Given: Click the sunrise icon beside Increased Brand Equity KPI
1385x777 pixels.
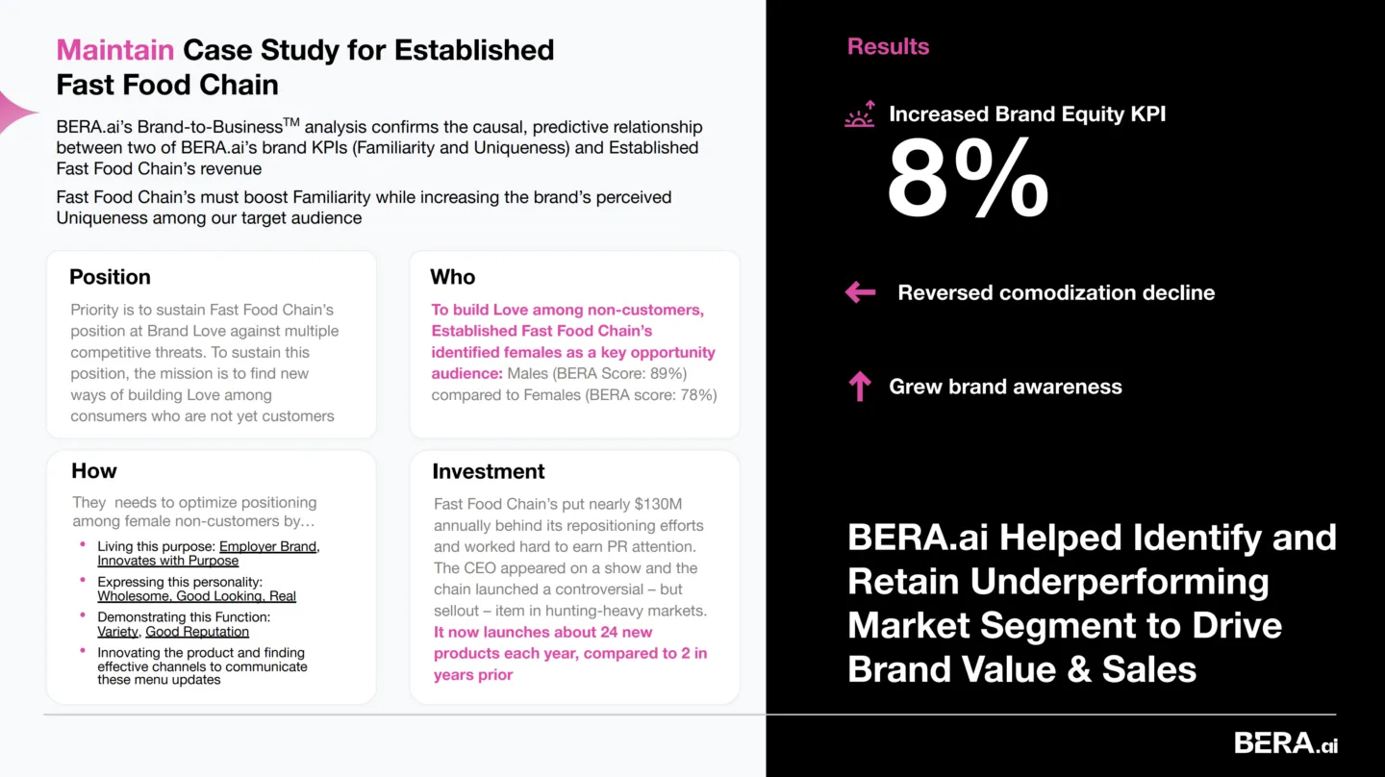Looking at the screenshot, I should point(860,114).
